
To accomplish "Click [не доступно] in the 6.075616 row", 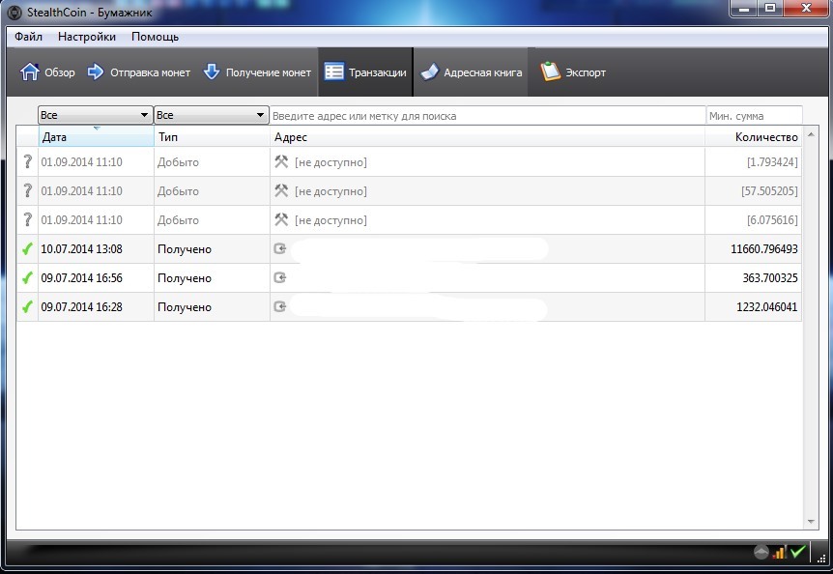I will click(x=330, y=219).
